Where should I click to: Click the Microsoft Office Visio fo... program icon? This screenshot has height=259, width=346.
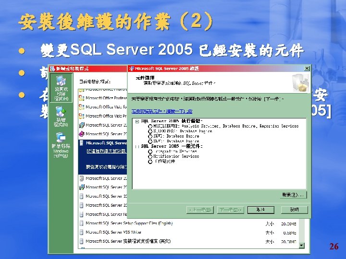tap(82, 107)
